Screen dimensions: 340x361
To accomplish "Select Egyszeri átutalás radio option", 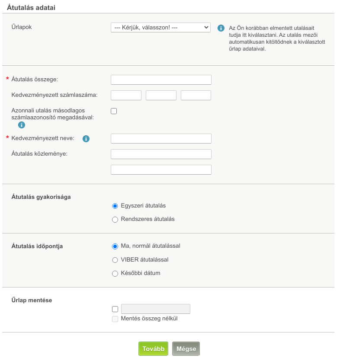I will coord(115,206).
